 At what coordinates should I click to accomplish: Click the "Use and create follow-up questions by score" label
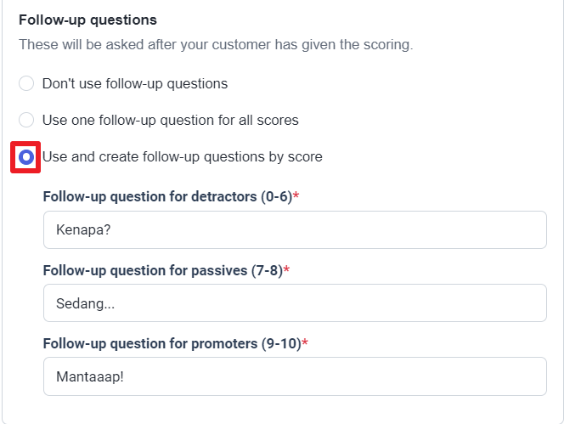click(x=182, y=156)
